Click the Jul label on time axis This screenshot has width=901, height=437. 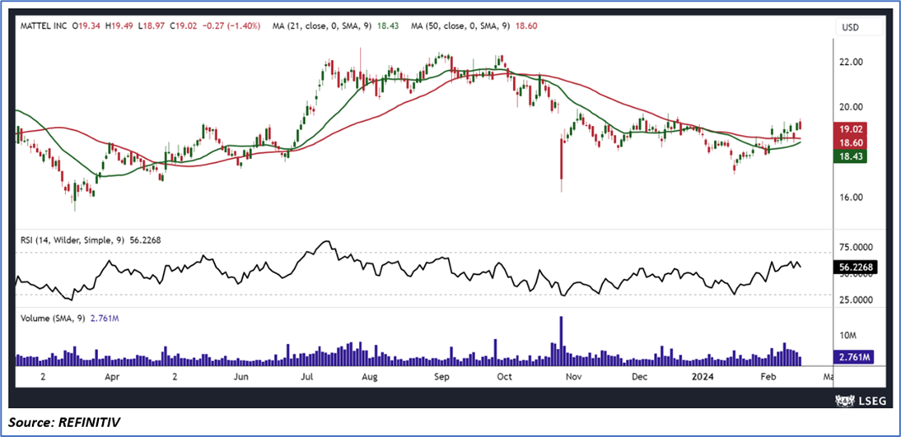[x=307, y=377]
